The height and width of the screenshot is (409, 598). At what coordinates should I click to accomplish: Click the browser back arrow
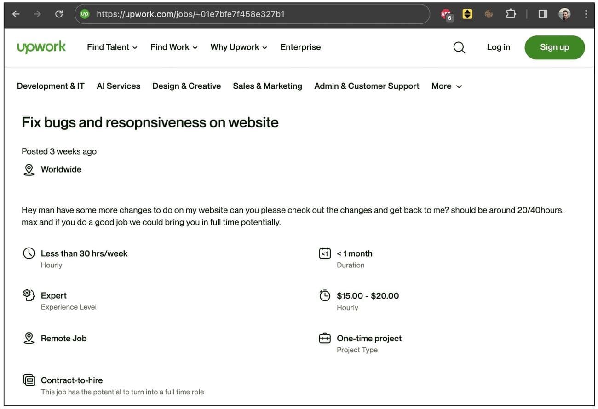(x=16, y=14)
